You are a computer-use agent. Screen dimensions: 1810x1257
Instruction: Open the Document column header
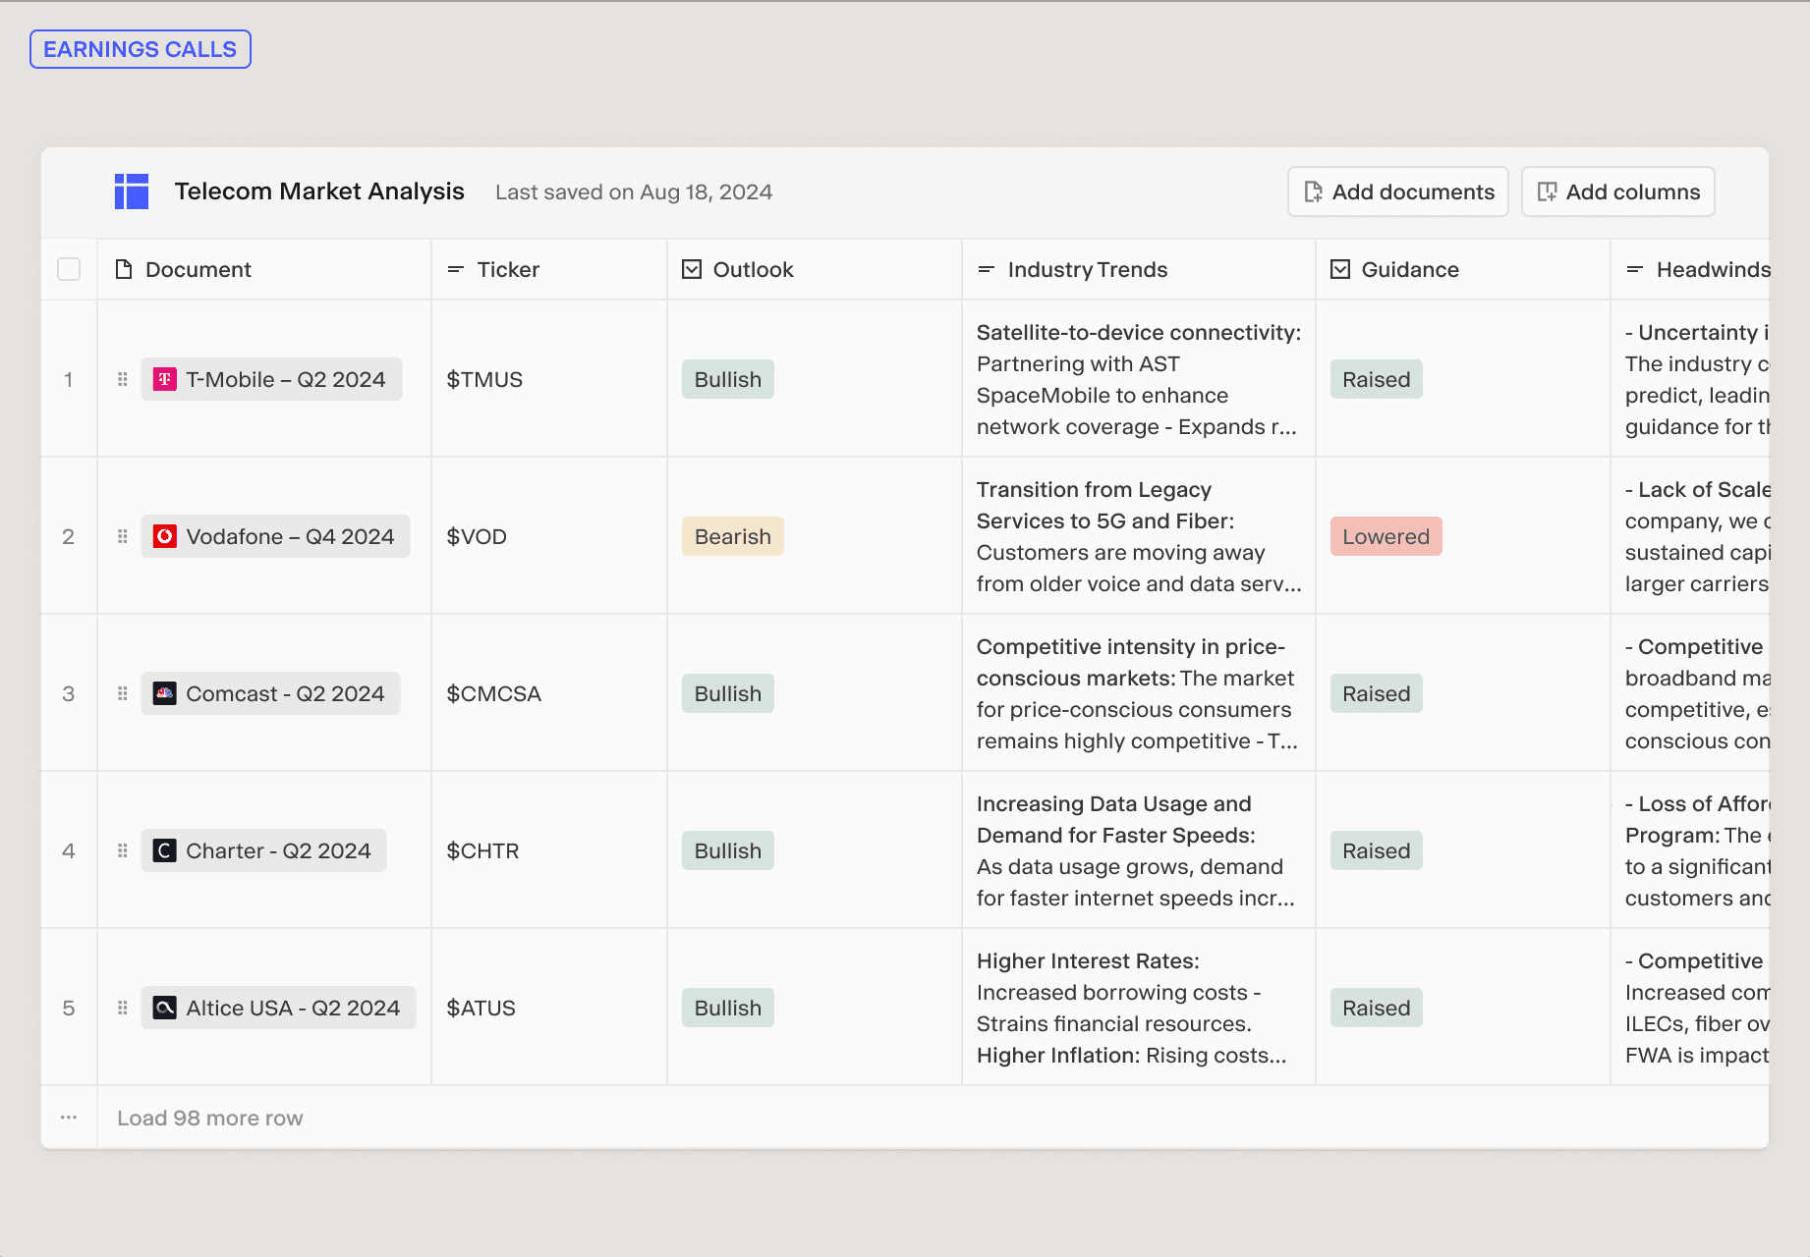coord(264,269)
